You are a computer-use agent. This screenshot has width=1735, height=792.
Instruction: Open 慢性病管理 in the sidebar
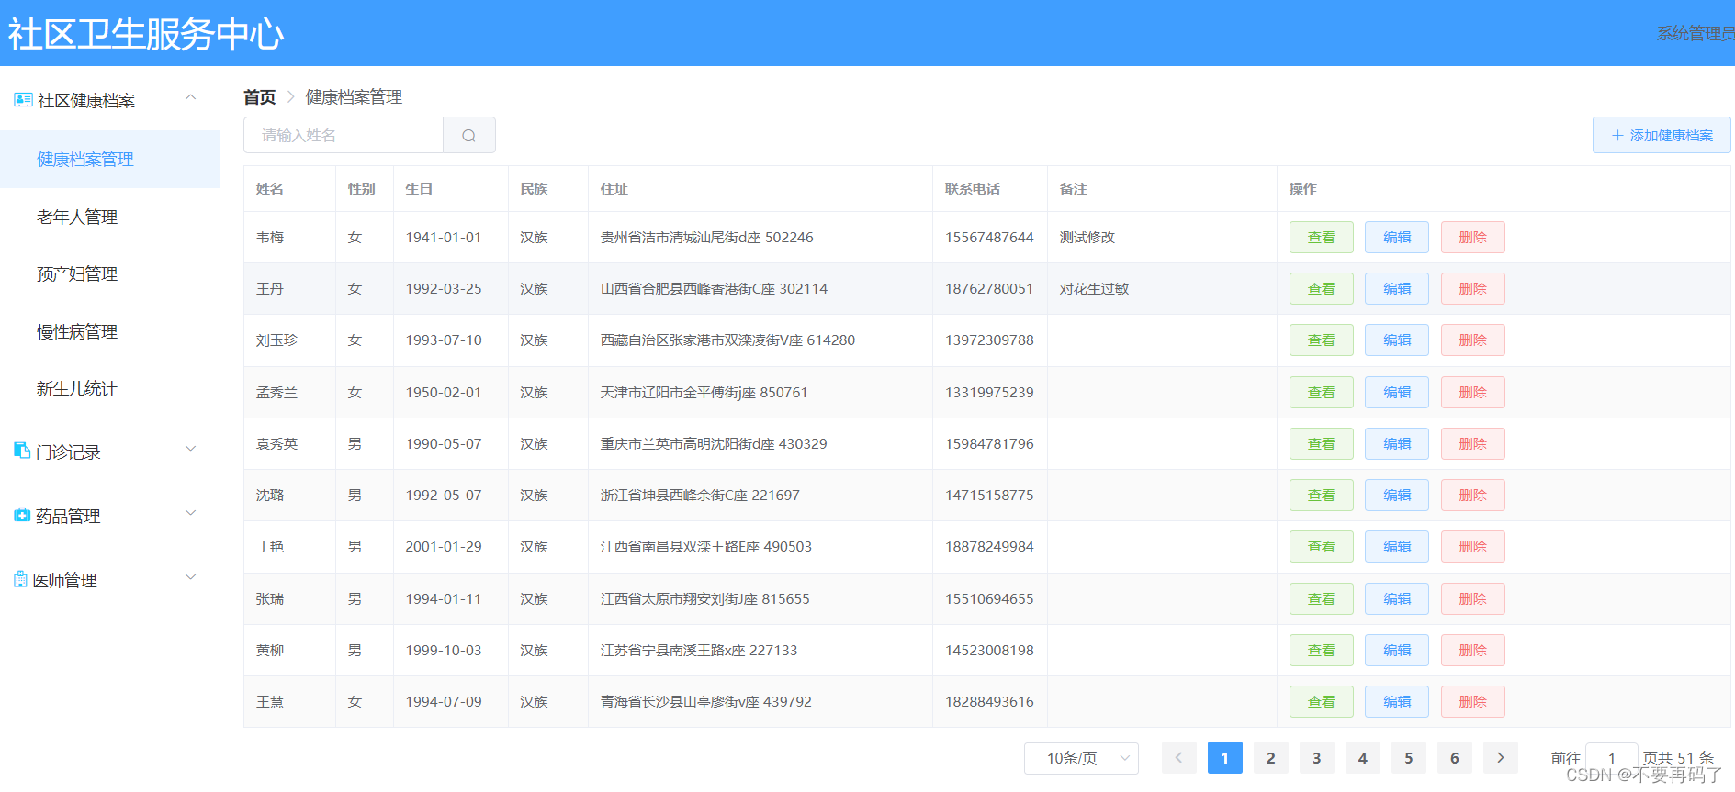[x=110, y=331]
